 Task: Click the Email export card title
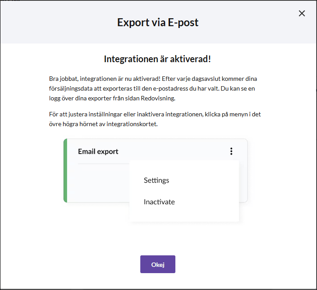coord(98,151)
